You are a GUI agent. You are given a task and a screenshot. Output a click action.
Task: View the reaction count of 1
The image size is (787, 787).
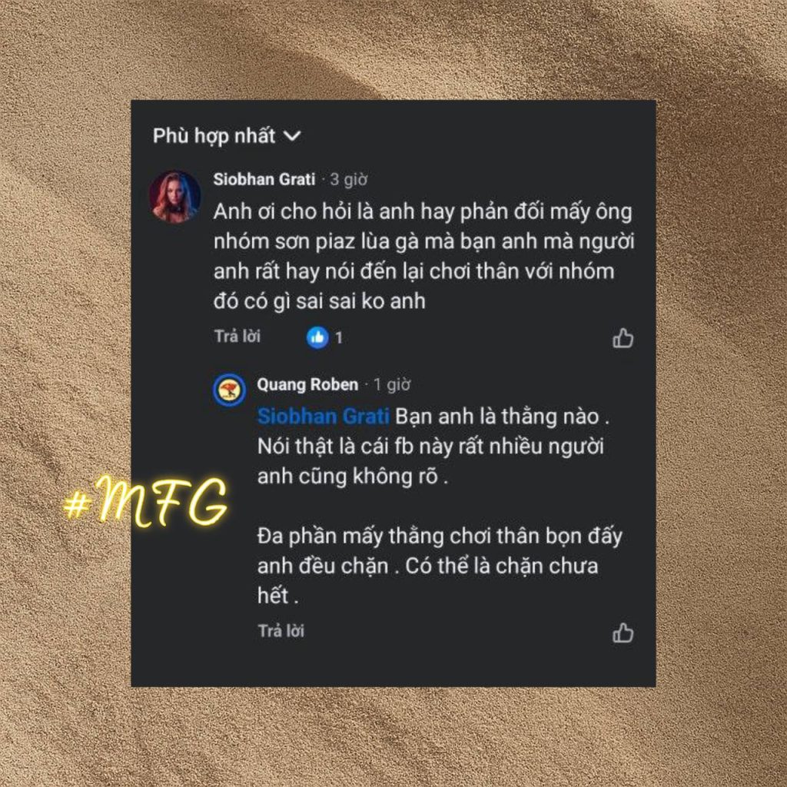coord(339,338)
